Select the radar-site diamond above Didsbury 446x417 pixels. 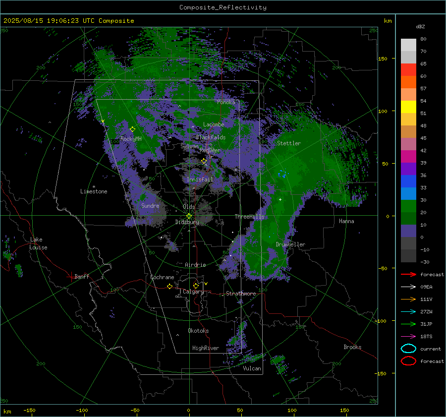coord(189,216)
